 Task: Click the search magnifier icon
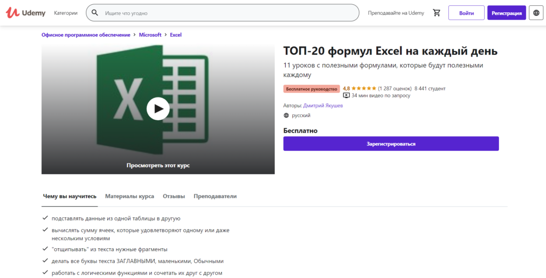coord(95,13)
